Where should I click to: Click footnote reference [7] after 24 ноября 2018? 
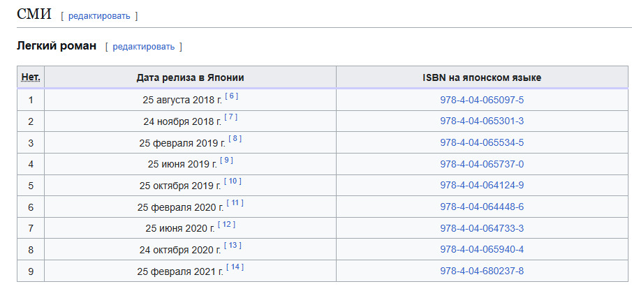(231, 117)
